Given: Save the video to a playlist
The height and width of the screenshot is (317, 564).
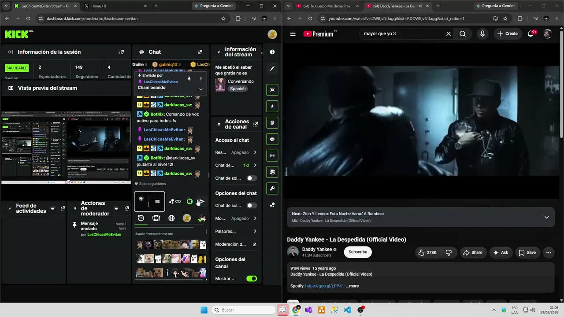Looking at the screenshot, I should pyautogui.click(x=527, y=252).
